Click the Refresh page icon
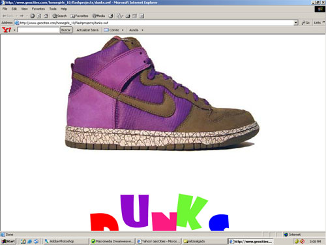The height and width of the screenshot is (245, 326). click(x=39, y=16)
